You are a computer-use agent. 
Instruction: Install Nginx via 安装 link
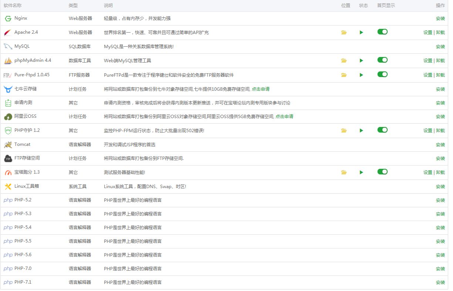[x=440, y=19]
